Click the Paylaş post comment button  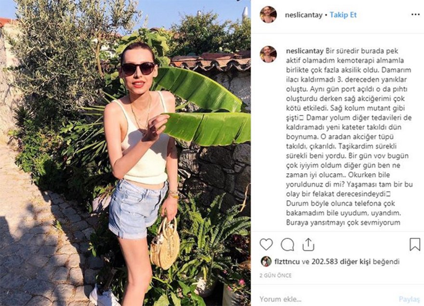tap(410, 299)
